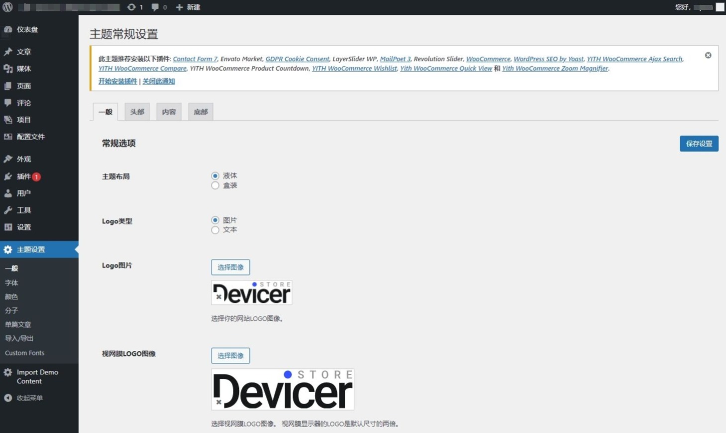Click 选择图像 button for Logo图片
This screenshot has height=433, width=726.
(x=230, y=267)
